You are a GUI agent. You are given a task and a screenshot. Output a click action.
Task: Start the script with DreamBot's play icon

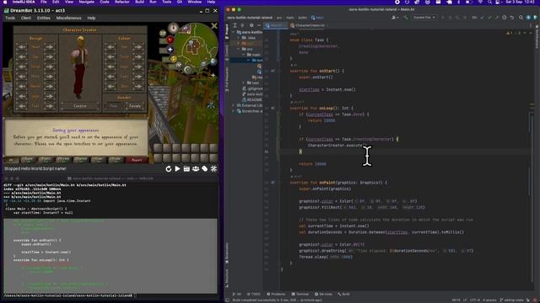177,168
